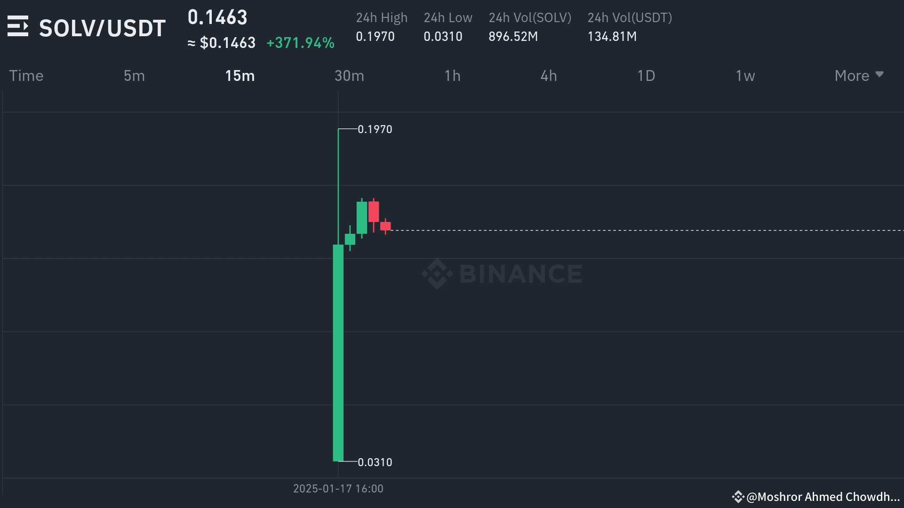Click the 0.1970 high price marker
Screen dimensions: 904x508
(375, 129)
